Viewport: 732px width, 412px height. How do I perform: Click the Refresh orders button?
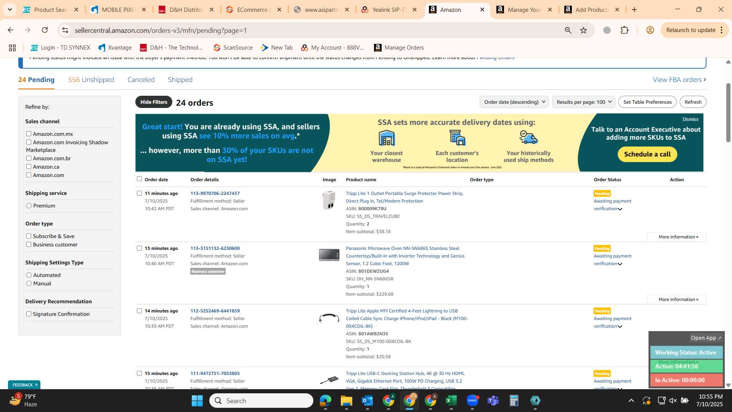pyautogui.click(x=693, y=102)
